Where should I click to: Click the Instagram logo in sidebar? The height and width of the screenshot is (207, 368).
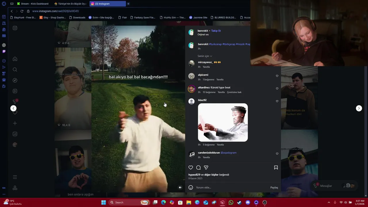15,28
